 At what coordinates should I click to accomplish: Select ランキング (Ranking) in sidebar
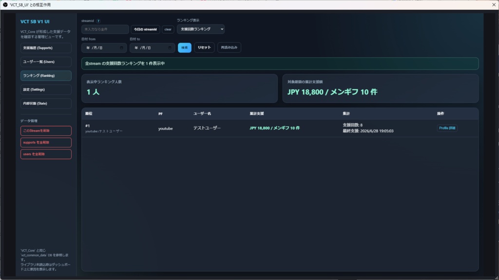coord(46,76)
